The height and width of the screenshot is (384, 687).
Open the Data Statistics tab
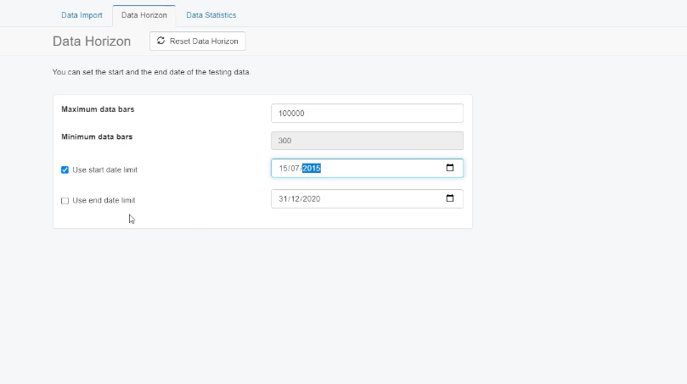tap(211, 15)
